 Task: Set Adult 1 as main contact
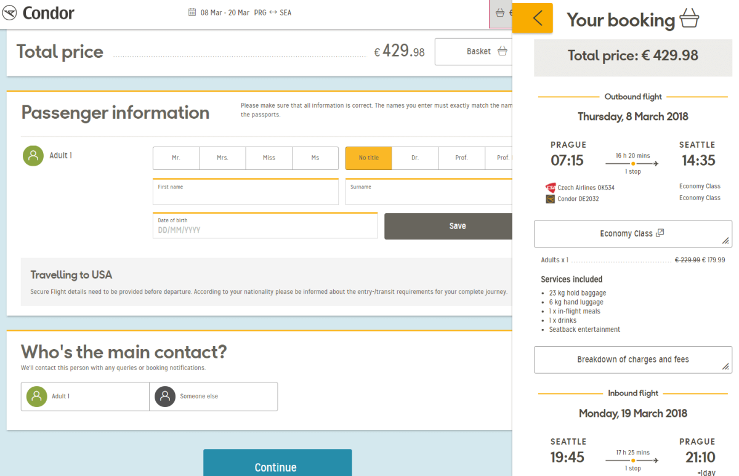click(85, 397)
